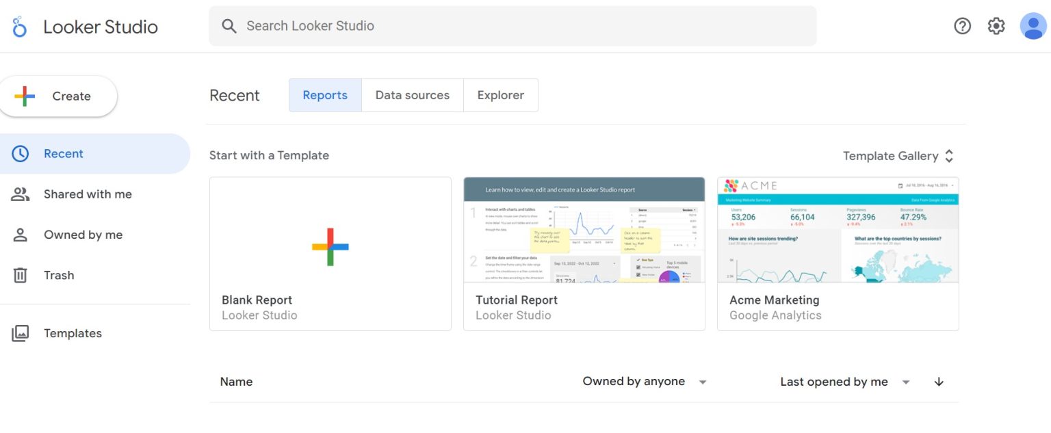Open the Acme Marketing template thumbnail
The image size is (1051, 433).
(x=838, y=231)
